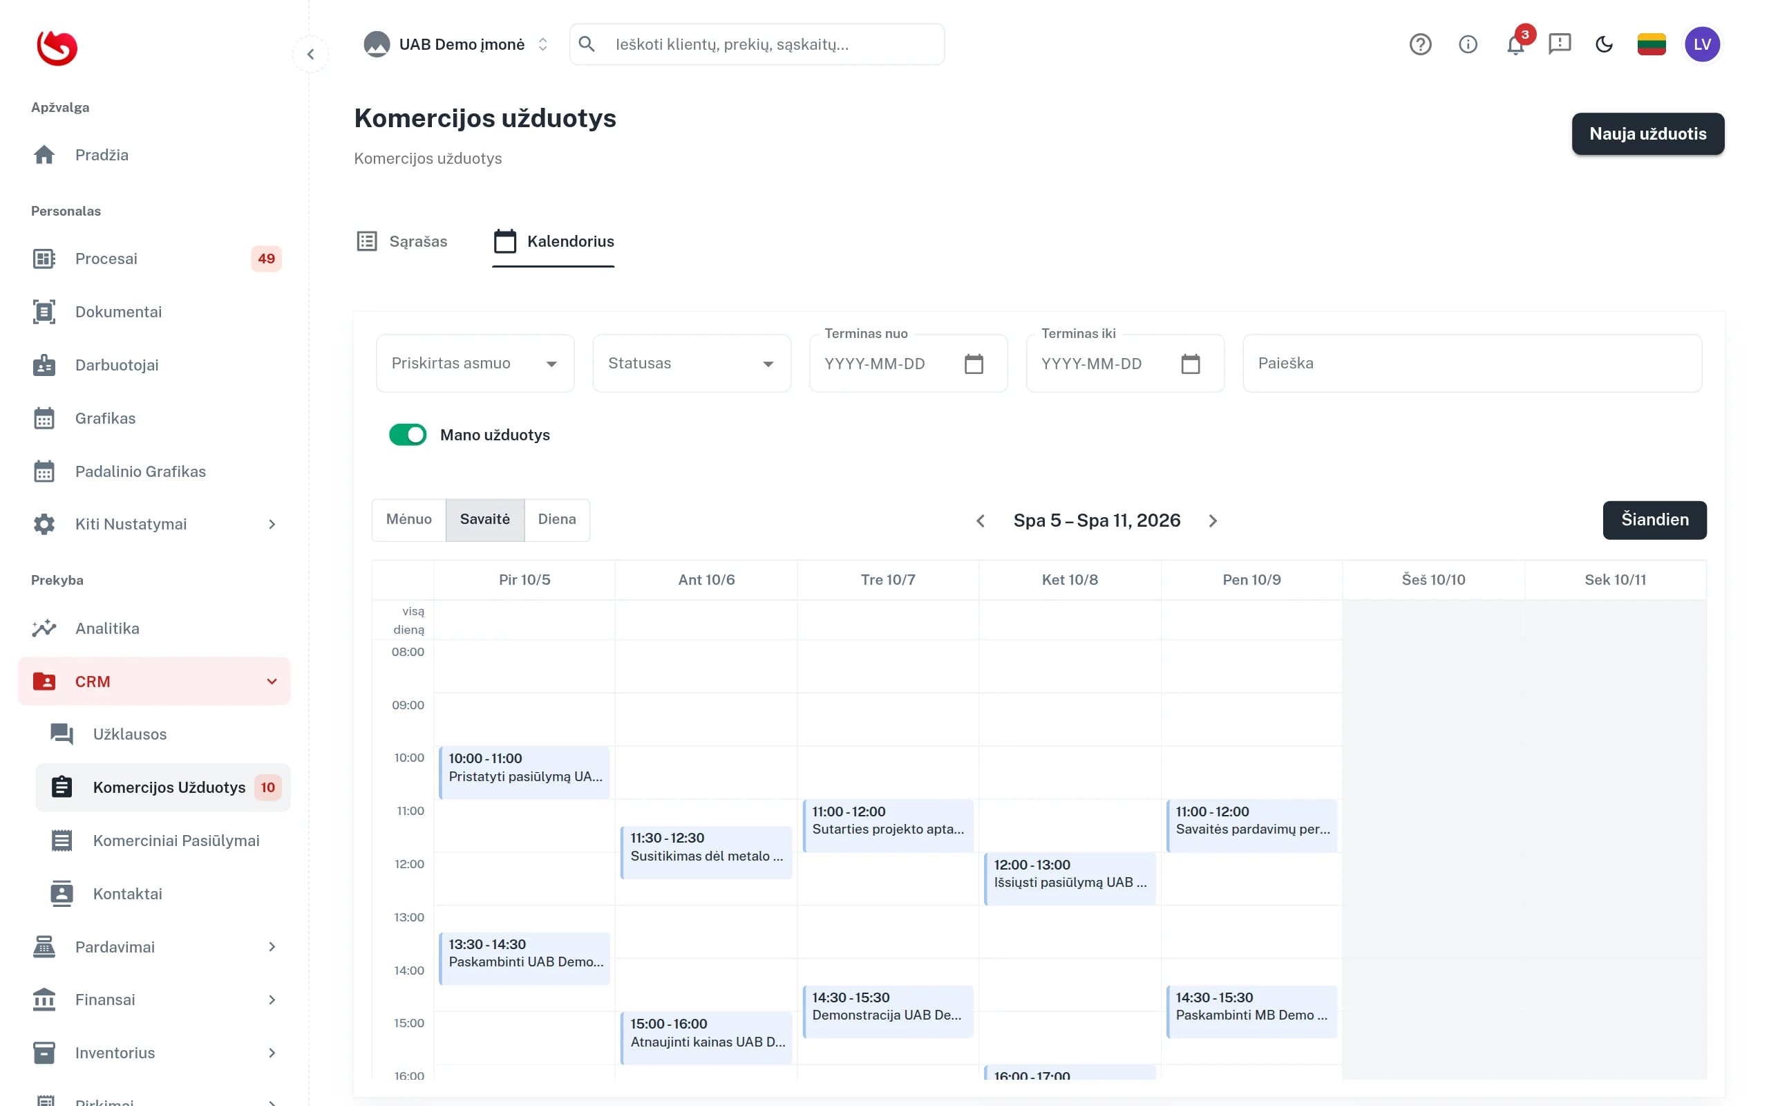1769x1106 pixels.
Task: Switch calendar to Mėnuo view
Action: pos(408,519)
